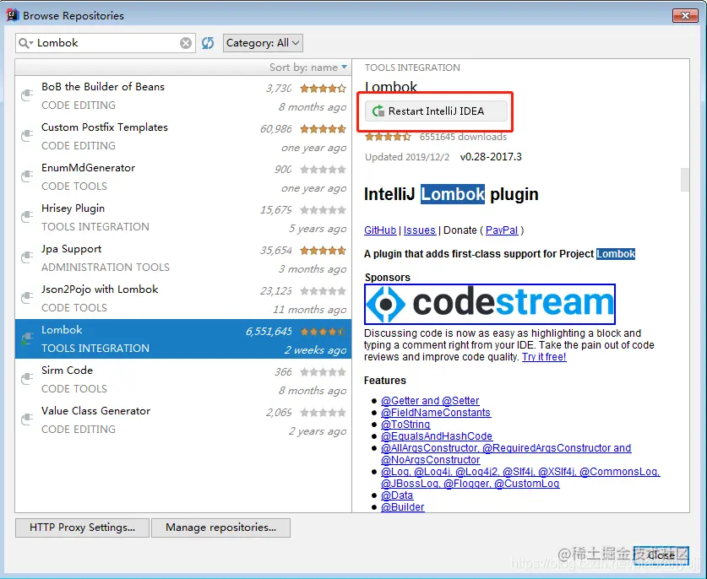Viewport: 707px width, 579px height.
Task: Click the Jpa Support plugin icon
Action: (27, 257)
